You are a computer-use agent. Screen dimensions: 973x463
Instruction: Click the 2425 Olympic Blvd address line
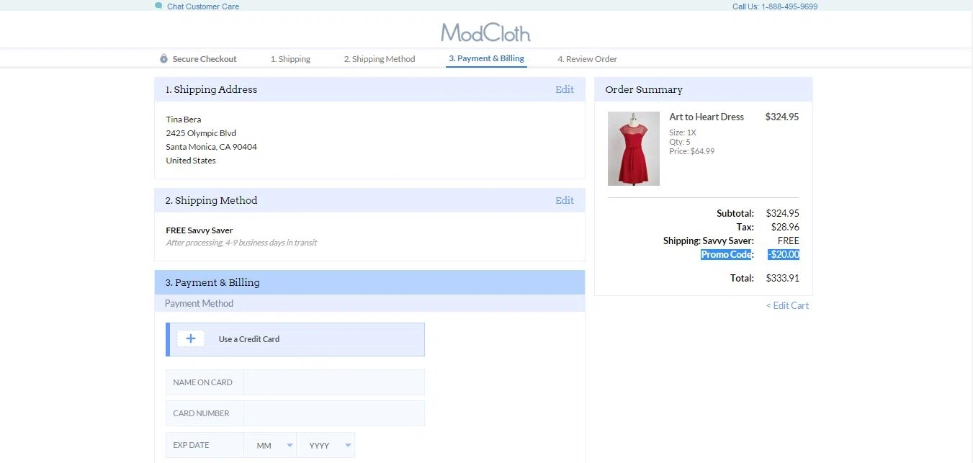tap(201, 133)
